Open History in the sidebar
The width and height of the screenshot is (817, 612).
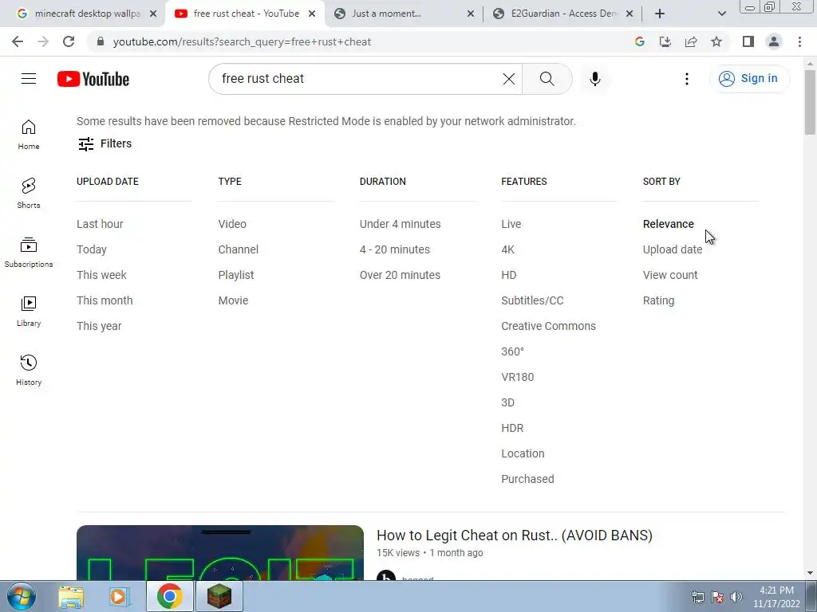(x=29, y=370)
